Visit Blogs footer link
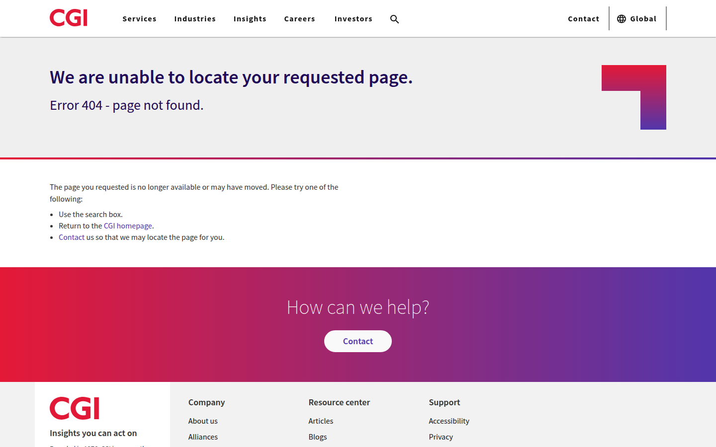Viewport: 716px width, 447px height. 318,437
